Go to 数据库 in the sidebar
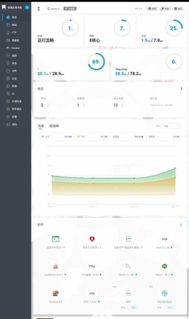The image size is (189, 319). (16, 40)
